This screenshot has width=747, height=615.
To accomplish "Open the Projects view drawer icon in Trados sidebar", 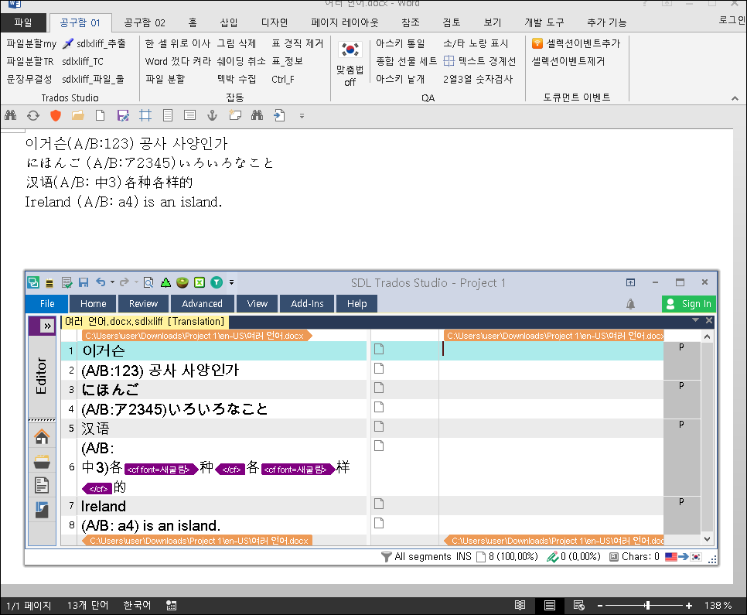I will click(42, 462).
